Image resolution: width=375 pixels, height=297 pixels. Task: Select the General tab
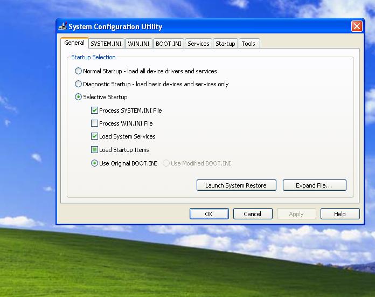click(x=74, y=43)
